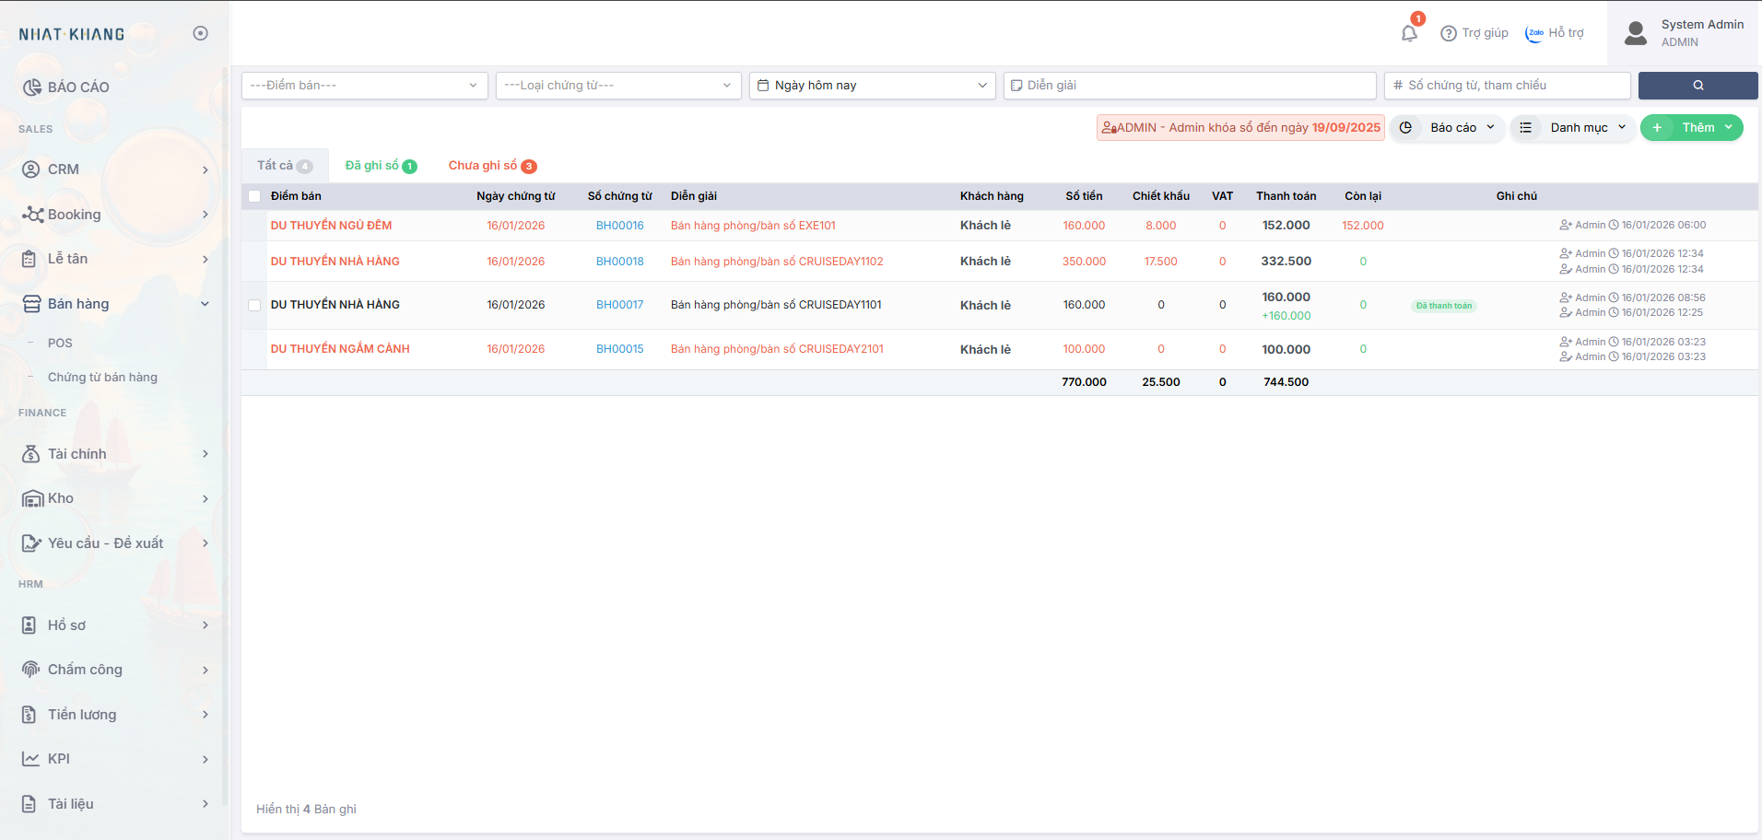Click the green Thêm button
The image size is (1762, 840).
click(x=1690, y=128)
